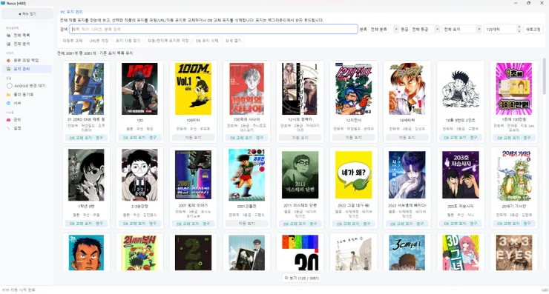
Task: Select the 100억의 사나이 cover thumbnail
Action: point(246,89)
